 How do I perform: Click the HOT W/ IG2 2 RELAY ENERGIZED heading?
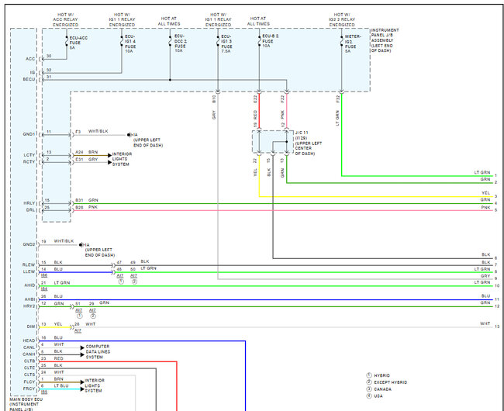click(x=342, y=19)
